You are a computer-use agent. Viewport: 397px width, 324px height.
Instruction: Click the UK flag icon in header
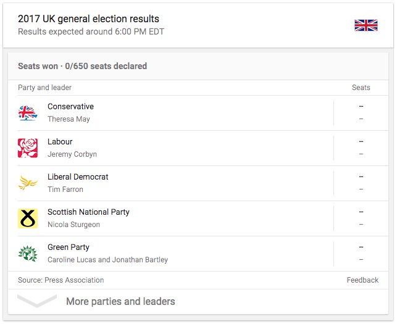(x=366, y=25)
